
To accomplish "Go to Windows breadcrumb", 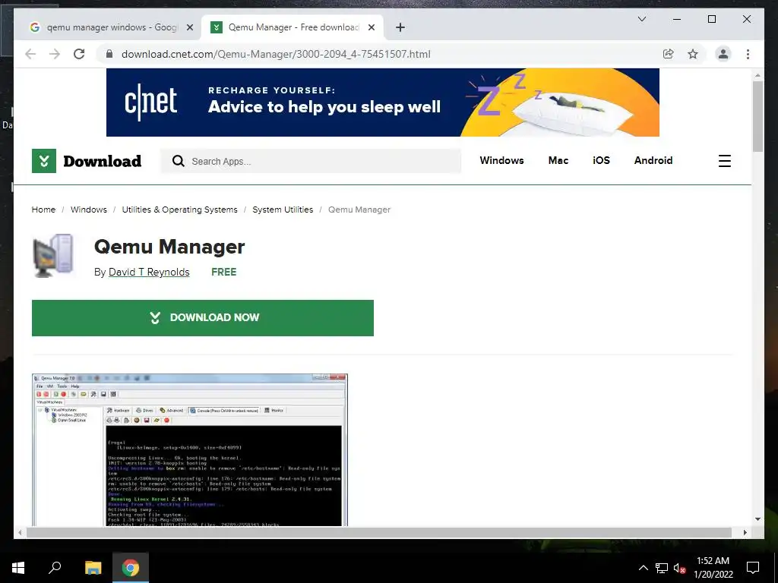I will [89, 210].
